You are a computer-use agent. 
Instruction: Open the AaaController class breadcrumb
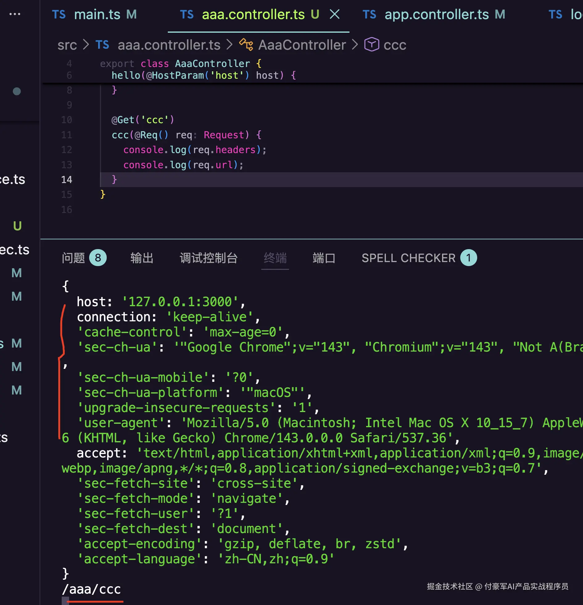coord(302,45)
